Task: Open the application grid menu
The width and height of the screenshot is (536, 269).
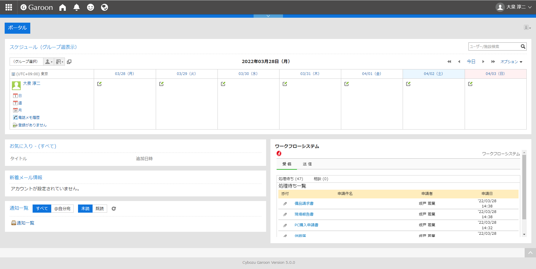Action: (9, 7)
